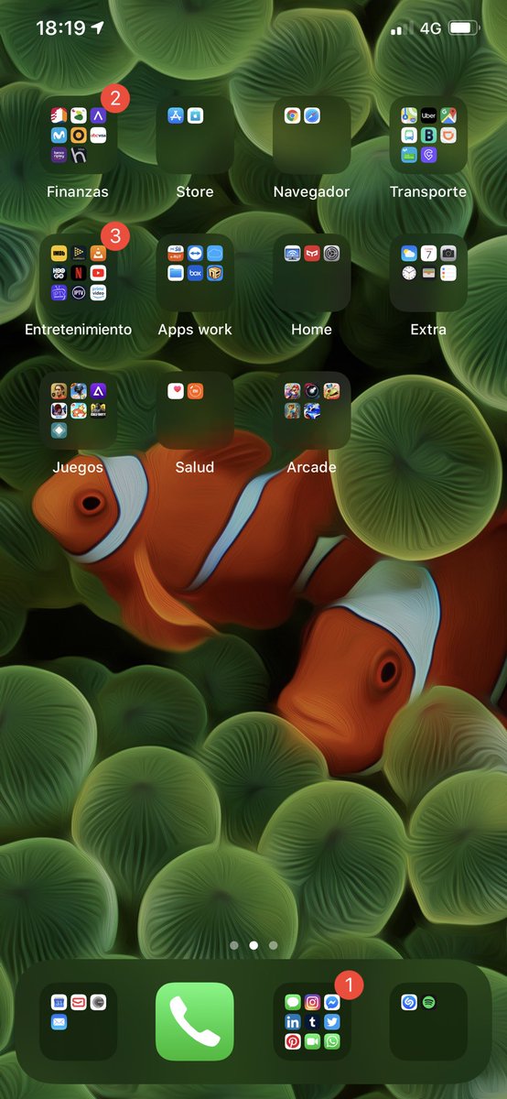Screen dimensions: 507x1099
Task: Tap the Instagram mini icon in dock
Action: pos(312,1002)
